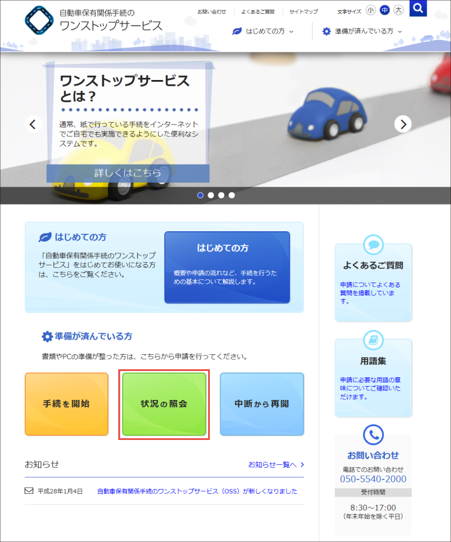Expand the はじめての方 navigation dropdown

pos(263,31)
